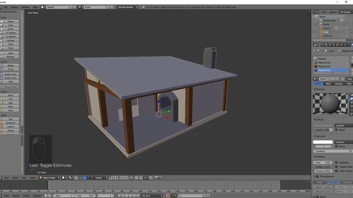This screenshot has width=353, height=198.
Task: Add a Nurbs Curve
Action: coord(10,74)
